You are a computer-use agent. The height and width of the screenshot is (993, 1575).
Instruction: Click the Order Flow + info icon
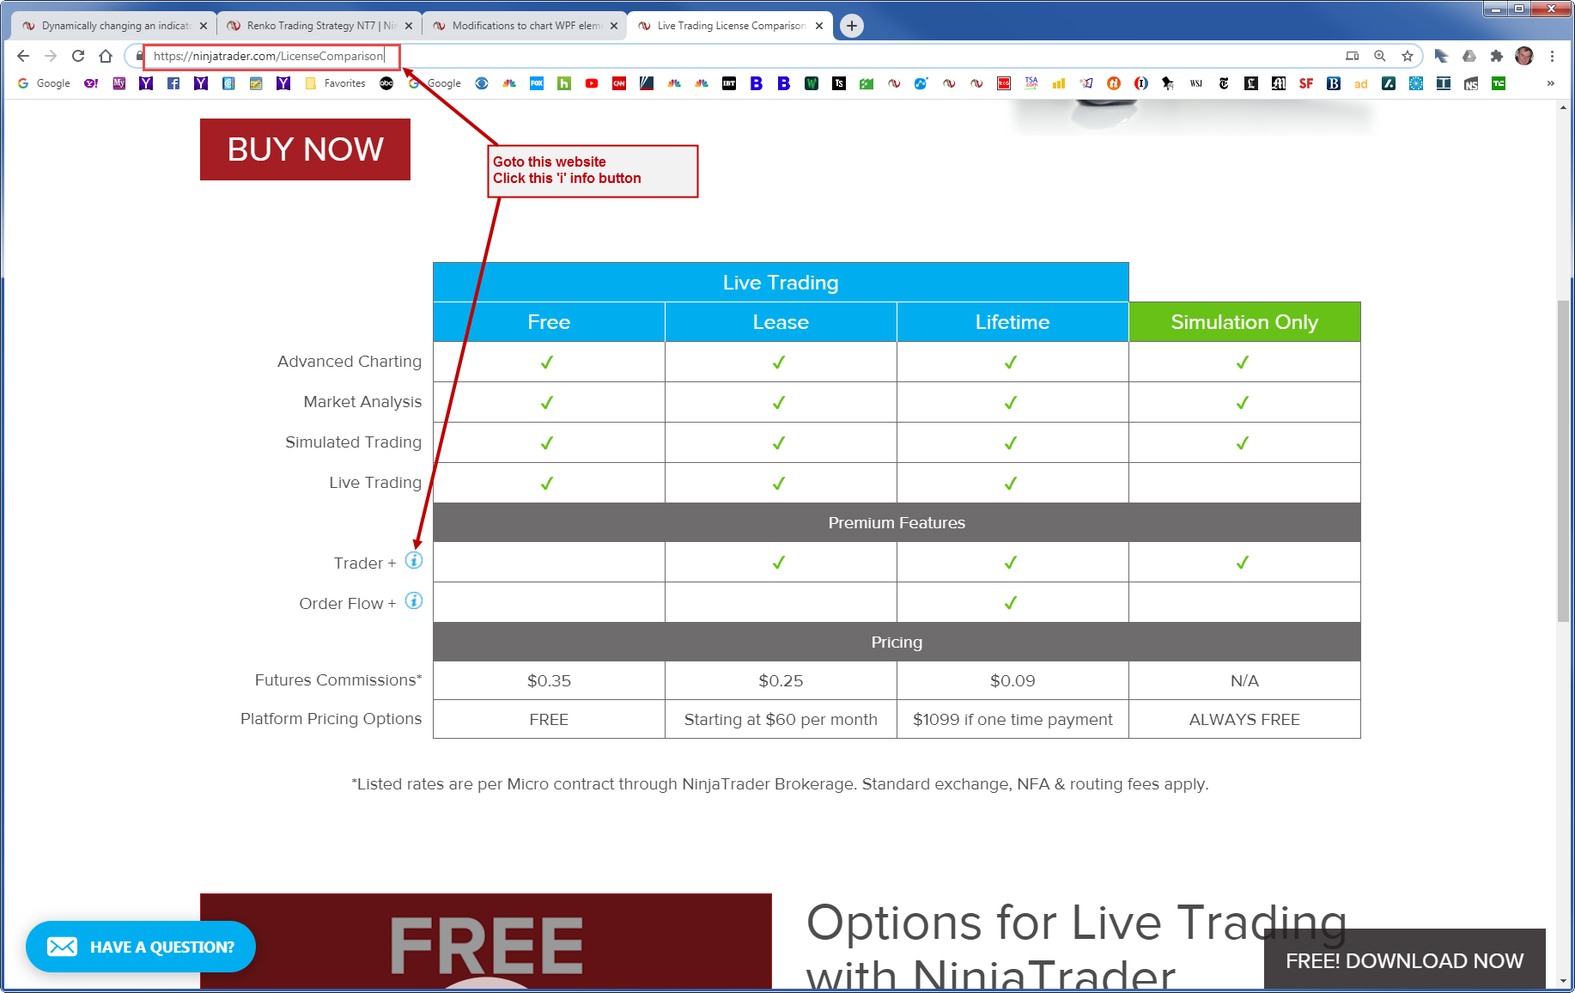tap(414, 601)
